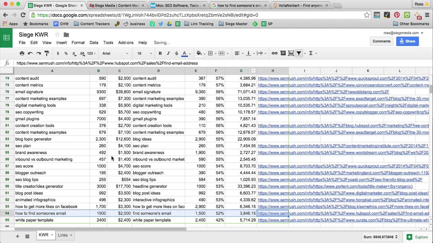The height and width of the screenshot is (243, 433).
Task: Switch to VoilaNorbert browser tab
Action: click(300, 5)
